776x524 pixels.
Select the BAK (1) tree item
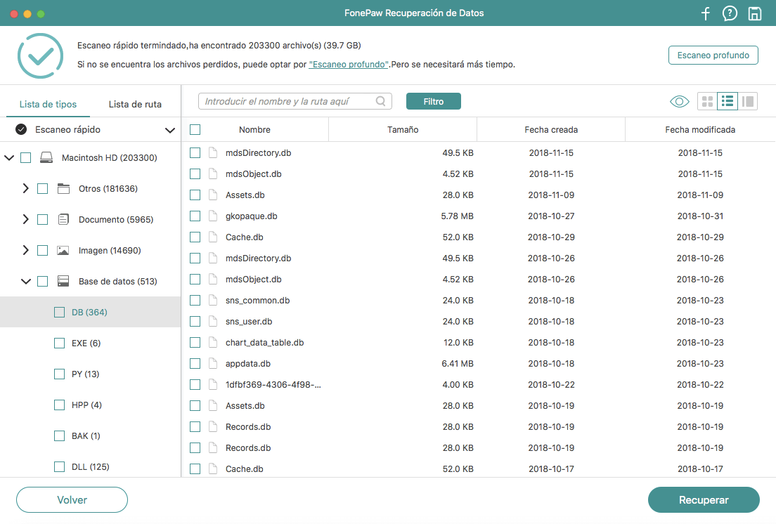86,435
